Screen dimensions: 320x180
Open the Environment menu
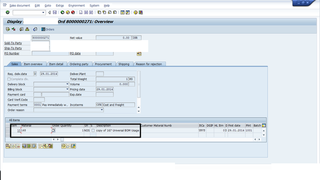click(x=76, y=5)
